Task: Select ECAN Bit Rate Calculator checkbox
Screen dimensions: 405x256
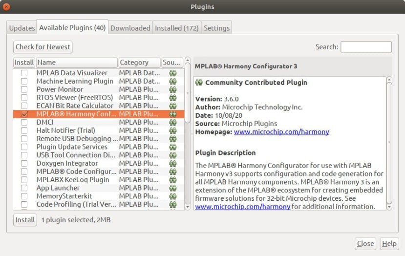Action: tap(24, 106)
